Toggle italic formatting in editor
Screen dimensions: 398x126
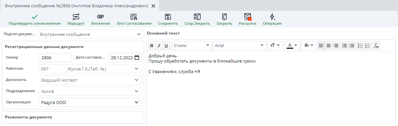159,46
